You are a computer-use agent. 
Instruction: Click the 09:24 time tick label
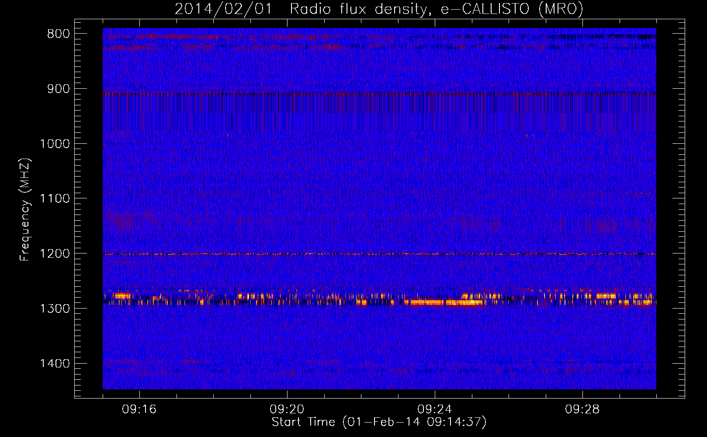pos(435,409)
